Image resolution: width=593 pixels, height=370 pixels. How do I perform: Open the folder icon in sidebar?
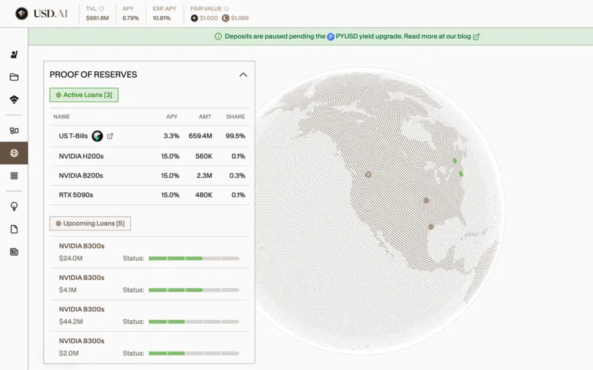tap(14, 77)
